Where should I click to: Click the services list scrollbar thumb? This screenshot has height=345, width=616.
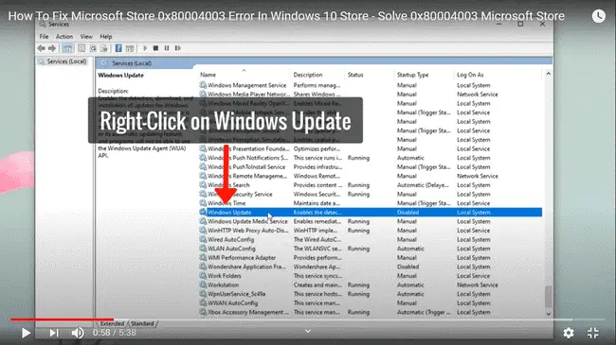549,297
